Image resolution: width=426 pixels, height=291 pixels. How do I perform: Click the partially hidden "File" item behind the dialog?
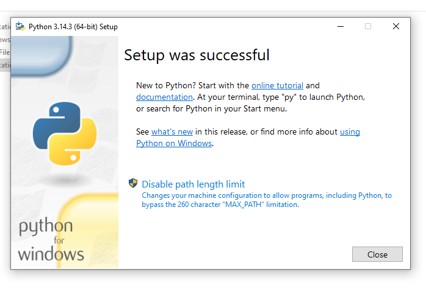point(5,52)
